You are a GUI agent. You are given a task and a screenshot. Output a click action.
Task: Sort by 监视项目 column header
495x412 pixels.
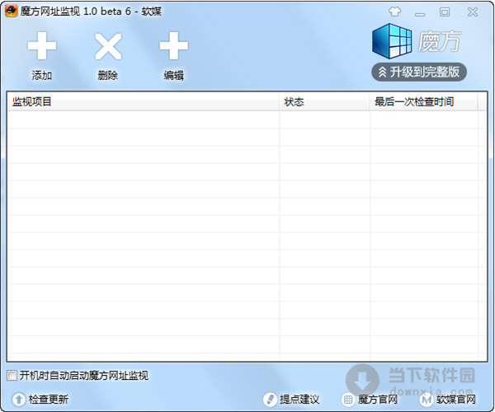(x=143, y=102)
